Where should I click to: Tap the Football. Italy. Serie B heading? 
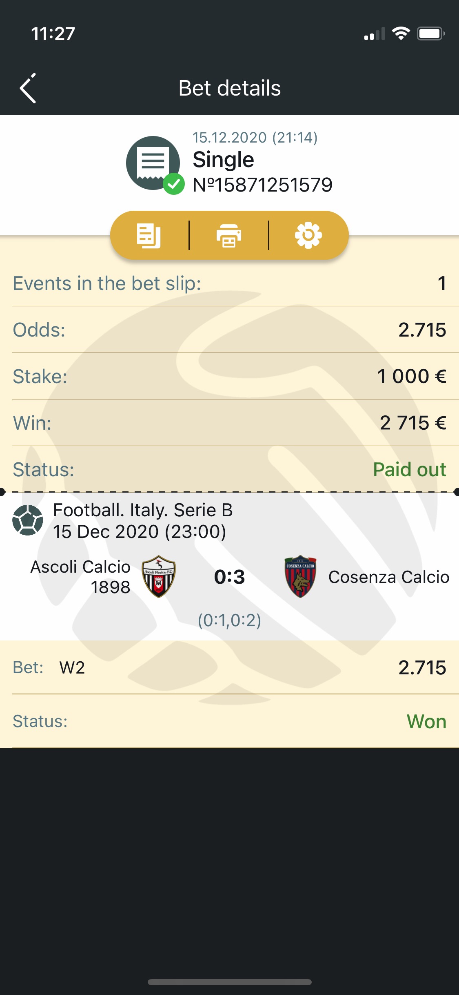coord(143,510)
